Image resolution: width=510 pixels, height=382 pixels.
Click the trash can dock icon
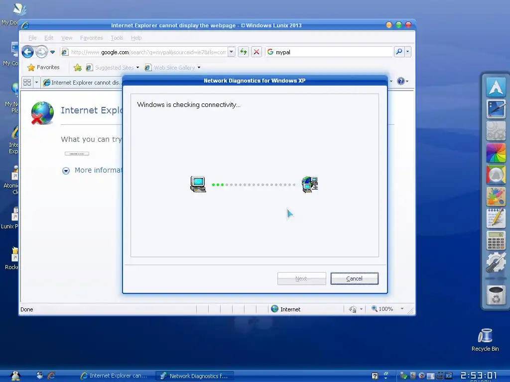(x=496, y=295)
